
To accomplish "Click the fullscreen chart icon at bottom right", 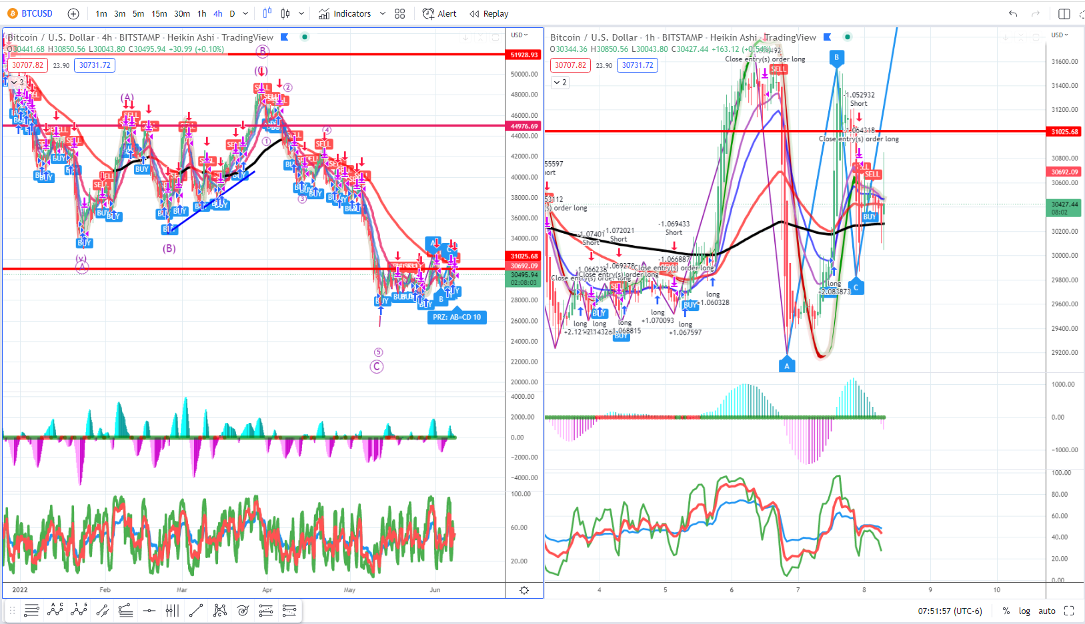I will (1069, 611).
